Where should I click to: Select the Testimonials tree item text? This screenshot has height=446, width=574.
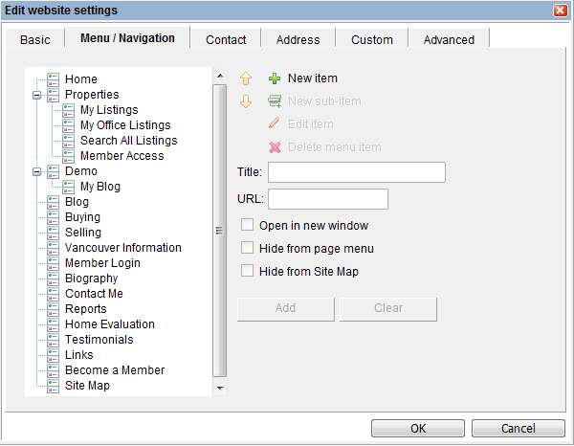(99, 340)
